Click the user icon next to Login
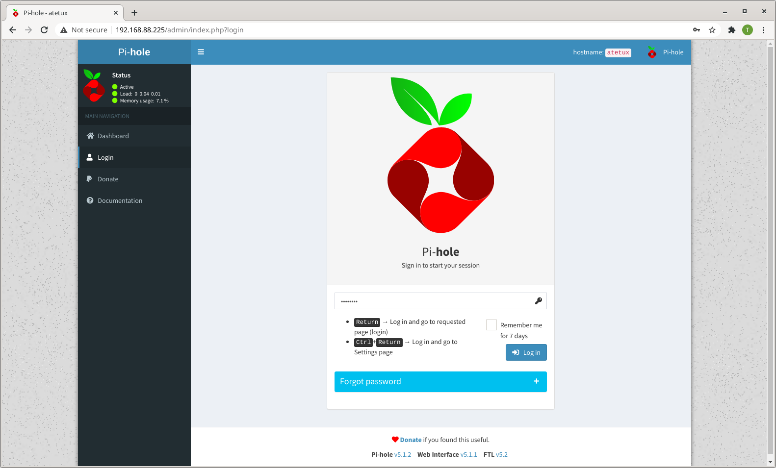Viewport: 776px width, 468px height. (90, 157)
